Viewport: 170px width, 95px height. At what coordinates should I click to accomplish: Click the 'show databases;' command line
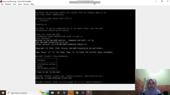click(52, 56)
